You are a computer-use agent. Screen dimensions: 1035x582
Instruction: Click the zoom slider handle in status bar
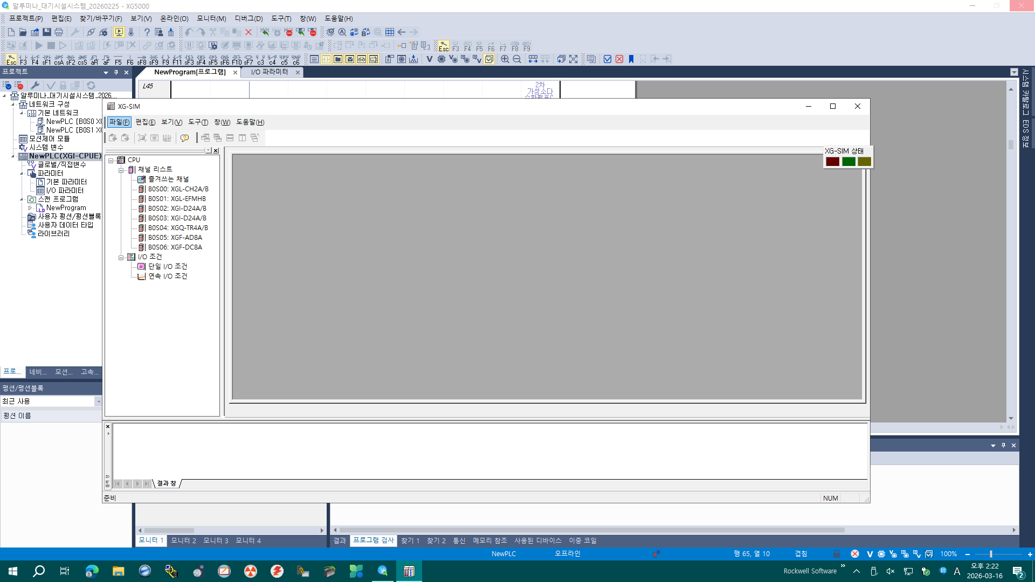click(x=991, y=554)
